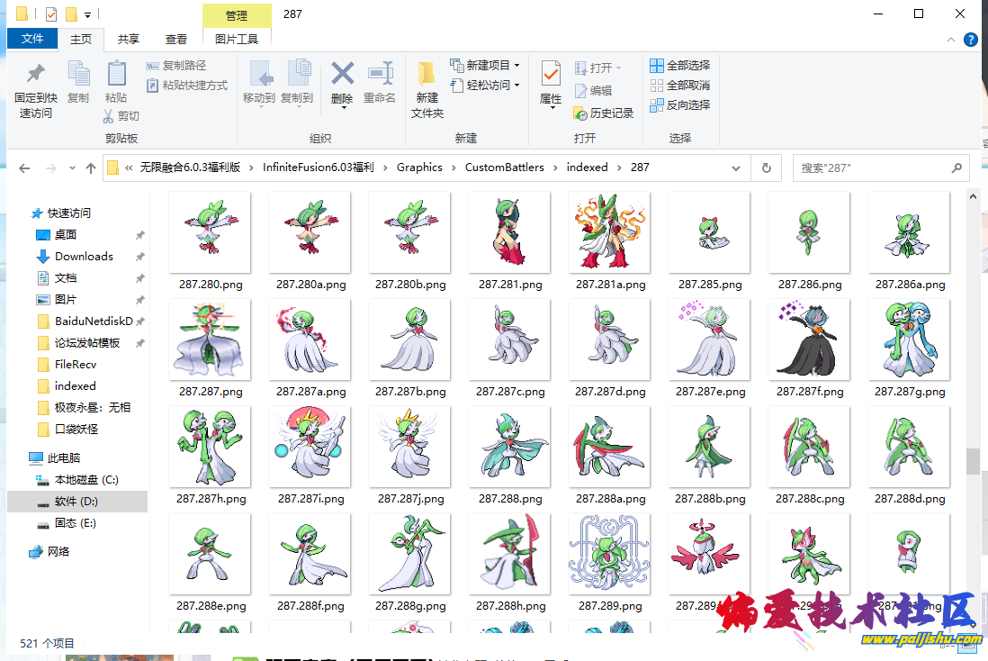
Task: Click the 删除 red X delete icon
Action: tap(342, 74)
